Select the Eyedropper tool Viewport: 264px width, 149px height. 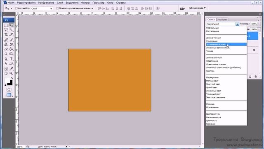coord(11,69)
